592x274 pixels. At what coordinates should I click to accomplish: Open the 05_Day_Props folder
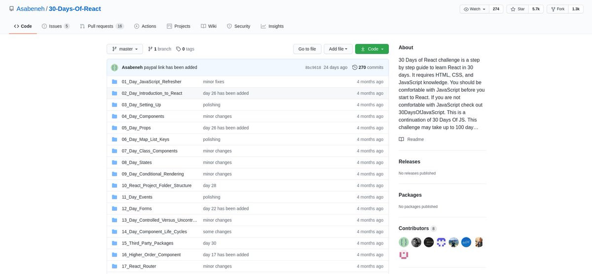[136, 128]
